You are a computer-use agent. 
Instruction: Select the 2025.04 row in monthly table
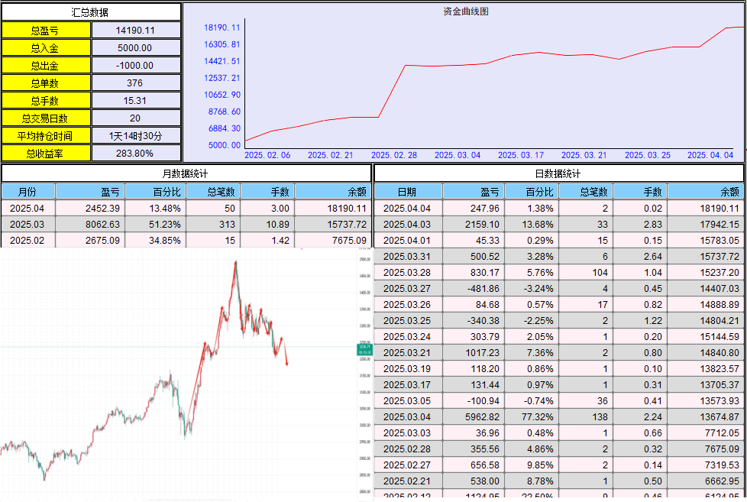[27, 208]
